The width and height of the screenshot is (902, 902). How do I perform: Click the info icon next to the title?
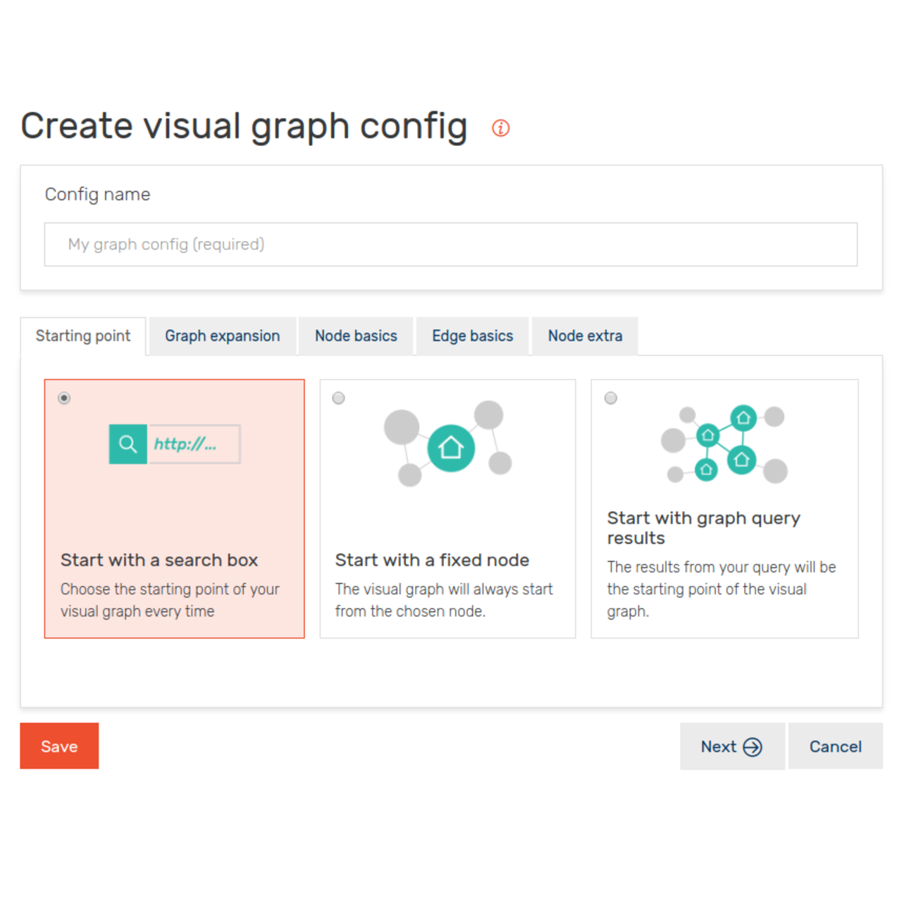coord(501,128)
